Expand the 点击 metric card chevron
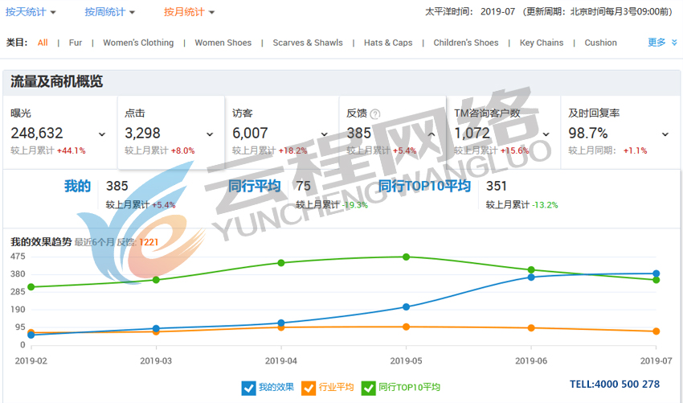 point(210,134)
